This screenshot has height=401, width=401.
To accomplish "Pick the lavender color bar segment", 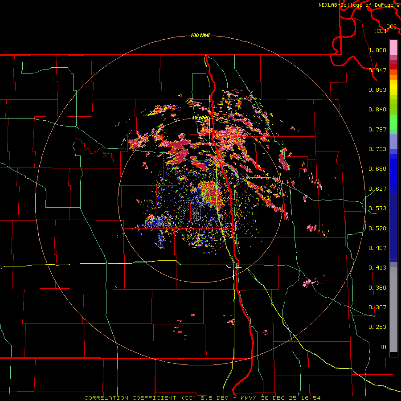I will click(393, 141).
